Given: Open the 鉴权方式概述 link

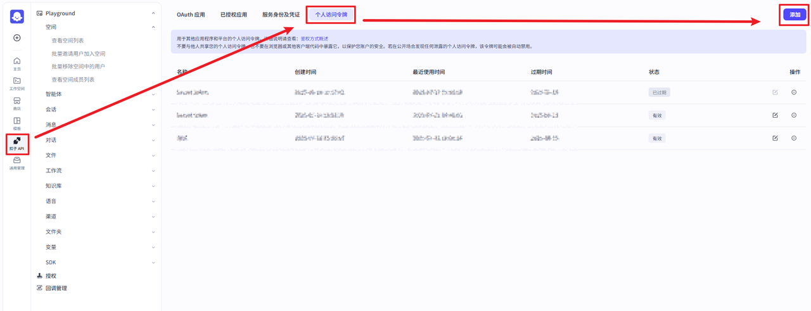Looking at the screenshot, I should (x=314, y=39).
